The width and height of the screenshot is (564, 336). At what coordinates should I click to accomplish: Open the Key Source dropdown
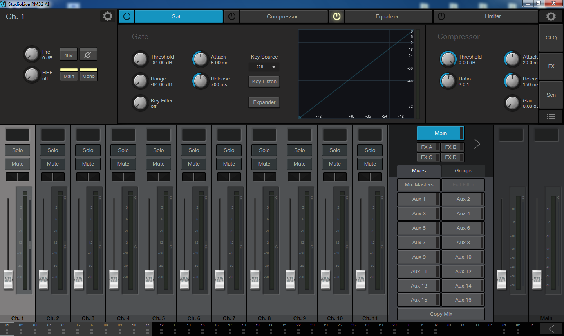click(264, 67)
